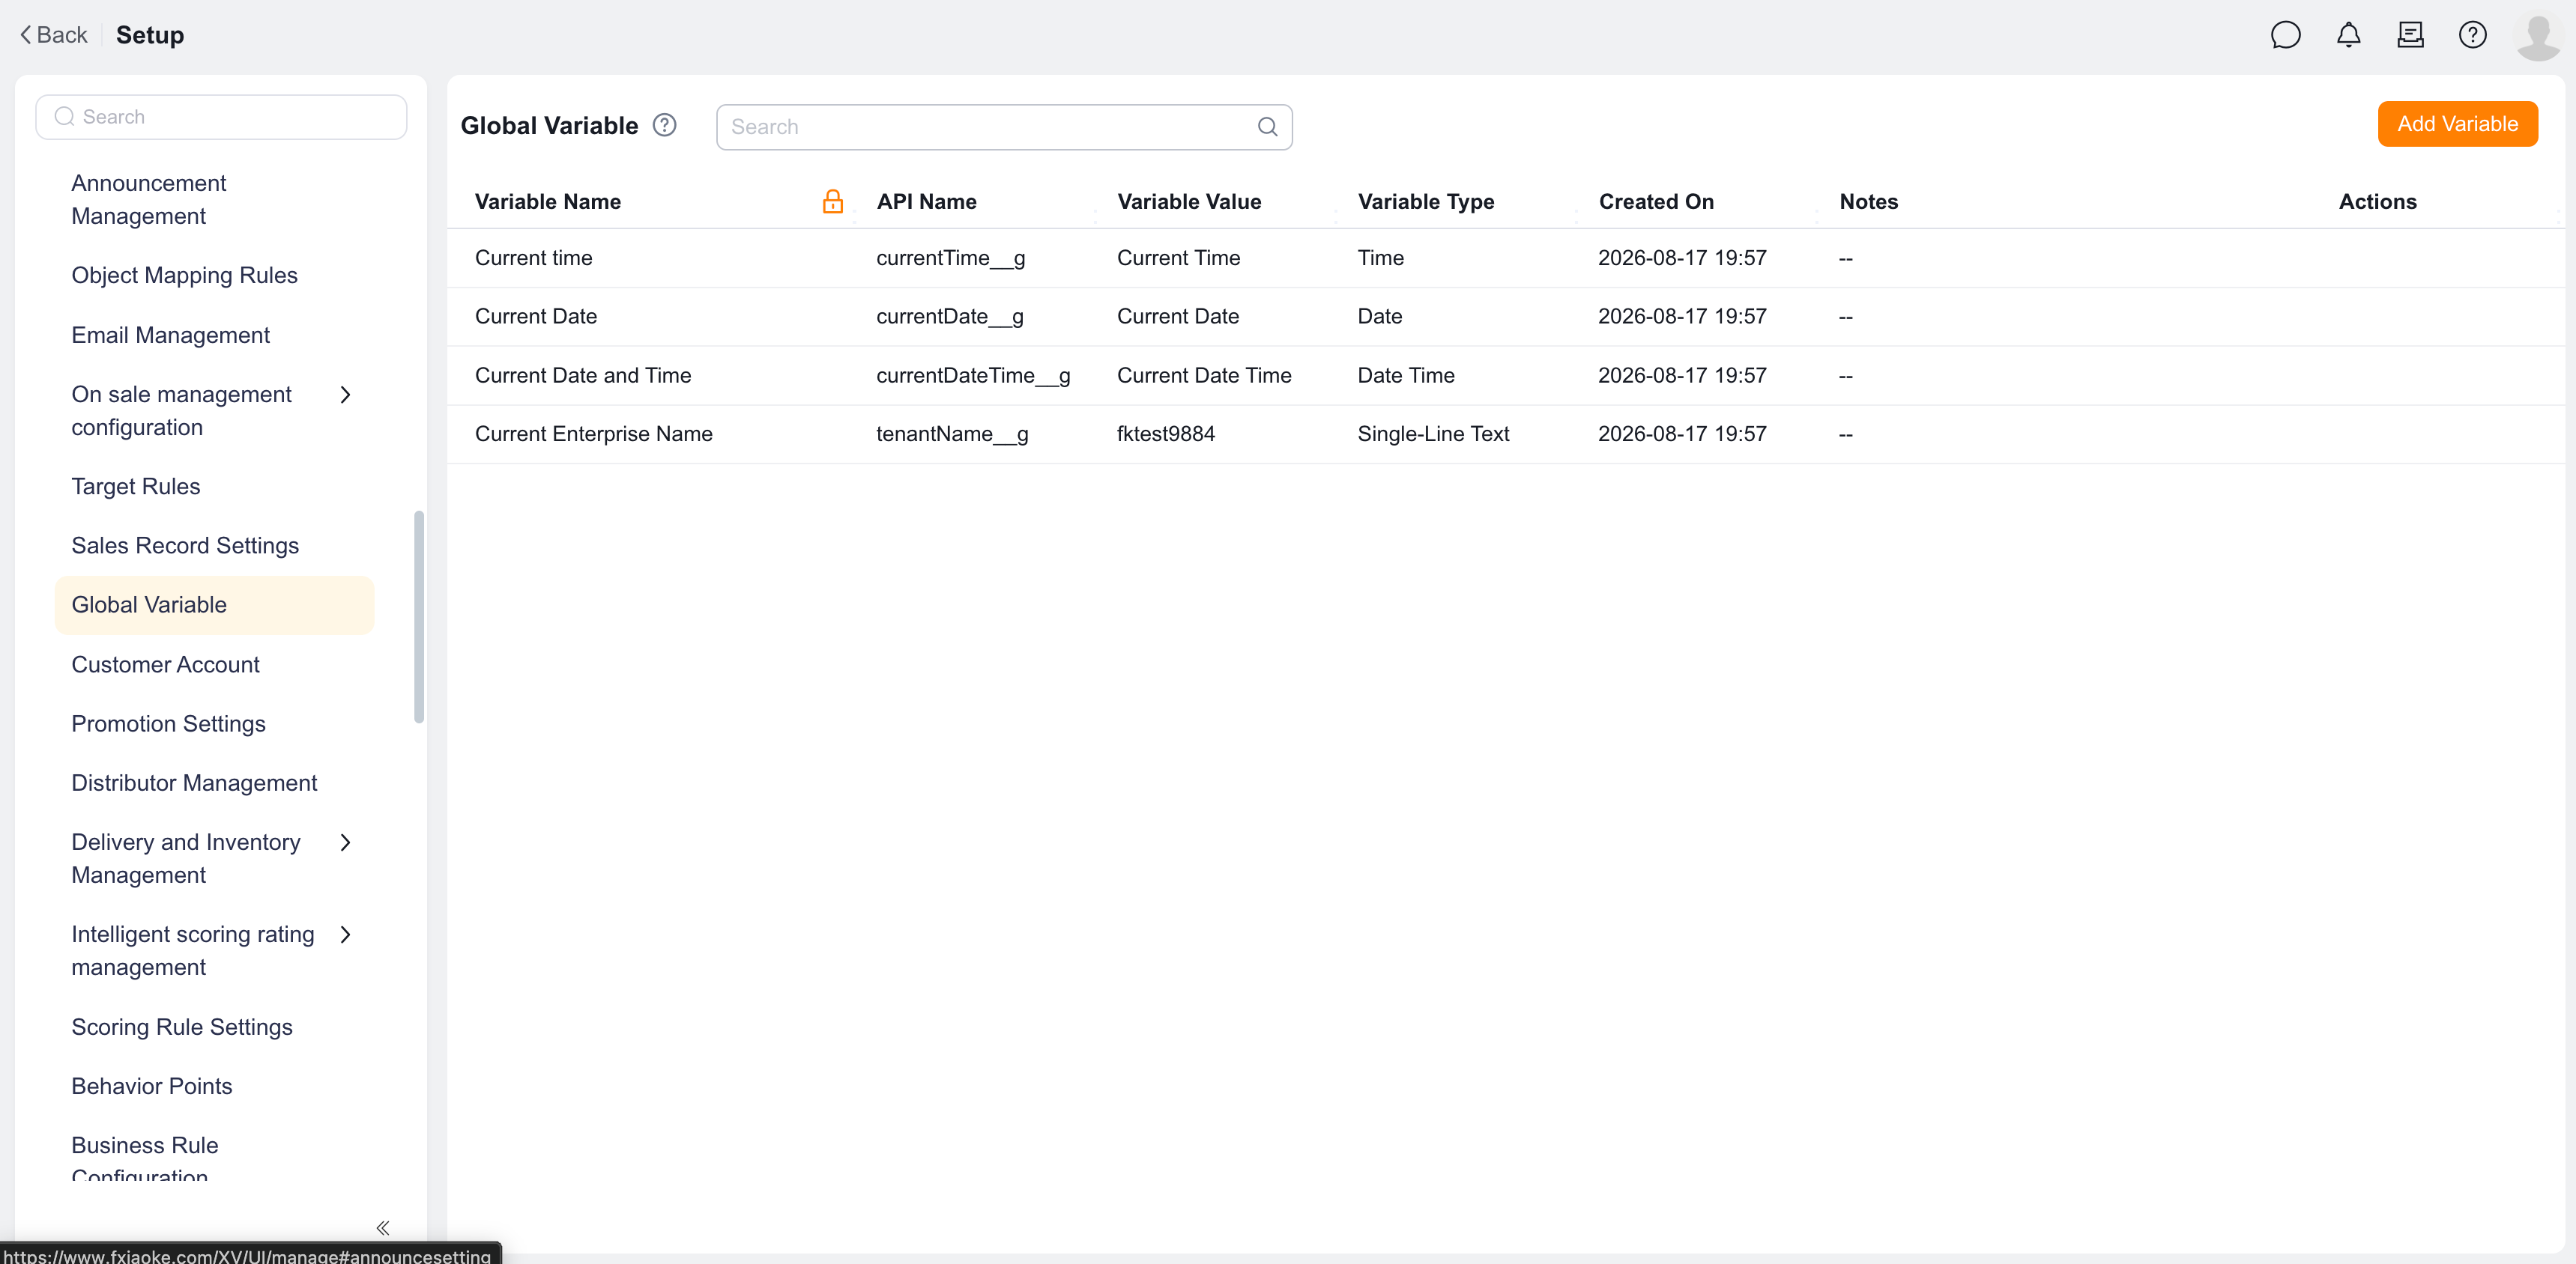The image size is (2576, 1264).
Task: Click the orange lock icon in table header
Action: tap(832, 202)
